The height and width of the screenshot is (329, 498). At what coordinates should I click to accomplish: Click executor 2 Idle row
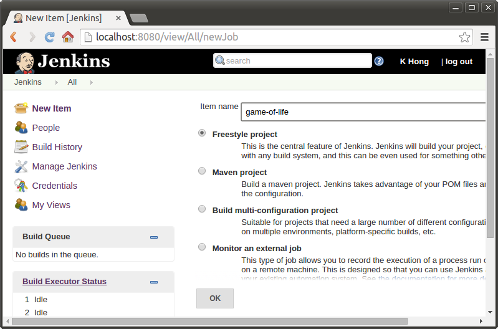tap(93, 312)
